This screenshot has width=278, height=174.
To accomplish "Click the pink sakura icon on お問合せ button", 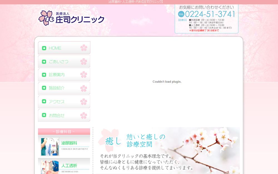I will (84, 116).
